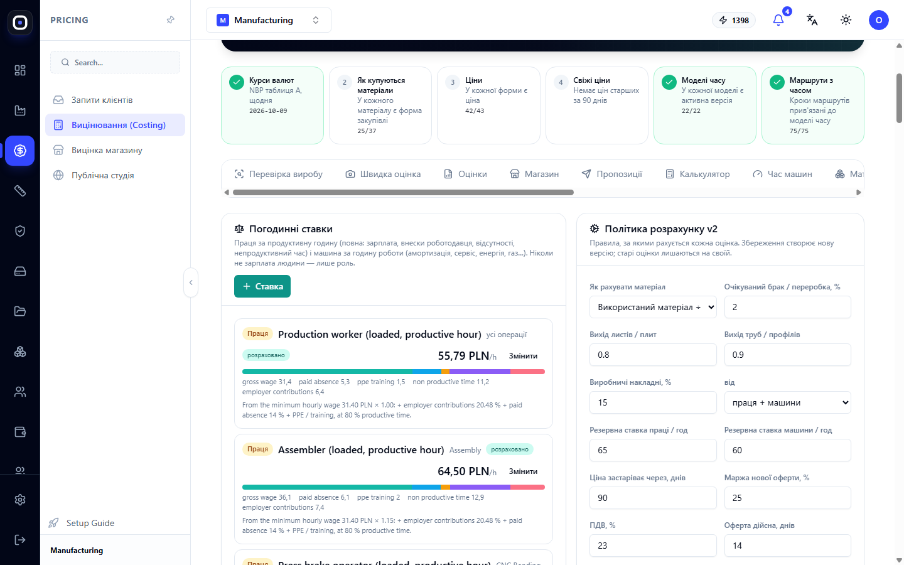
Task: Open the language translate icon
Action: click(x=812, y=20)
